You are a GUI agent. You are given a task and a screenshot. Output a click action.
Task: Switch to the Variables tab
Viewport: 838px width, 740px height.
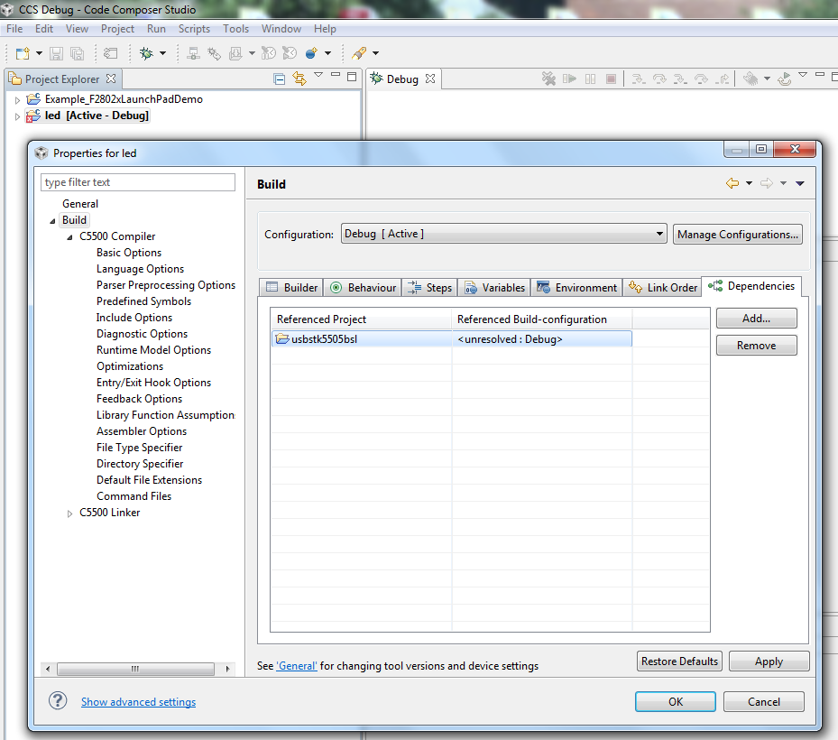(x=494, y=288)
